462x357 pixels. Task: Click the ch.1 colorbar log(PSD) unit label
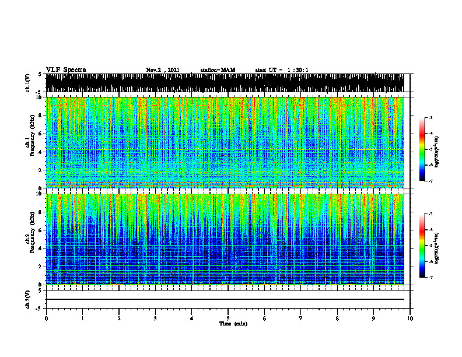[x=437, y=152]
